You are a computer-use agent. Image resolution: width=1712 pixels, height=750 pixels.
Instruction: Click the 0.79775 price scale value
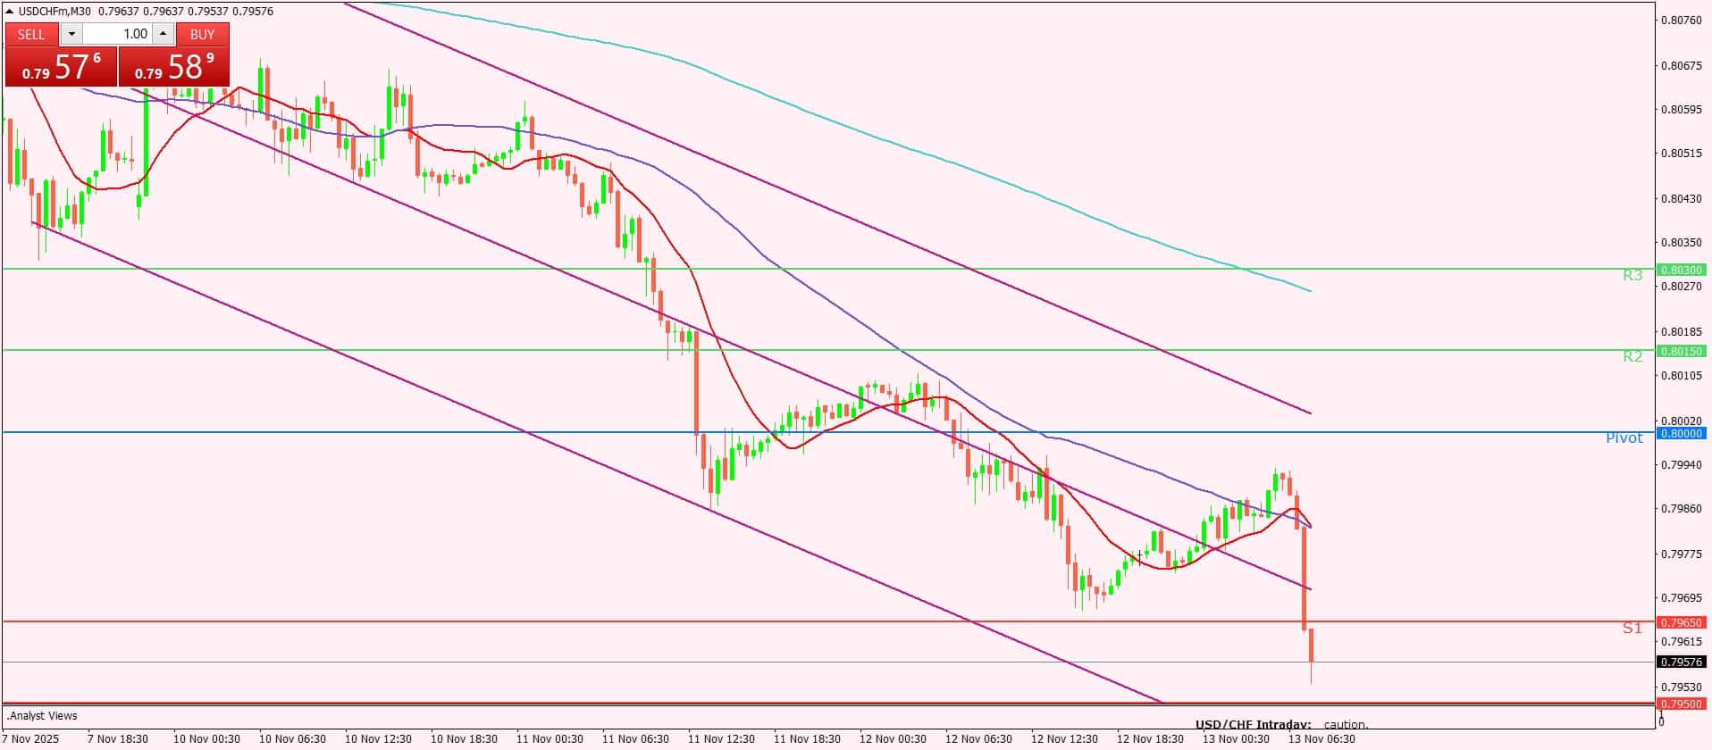click(1681, 554)
